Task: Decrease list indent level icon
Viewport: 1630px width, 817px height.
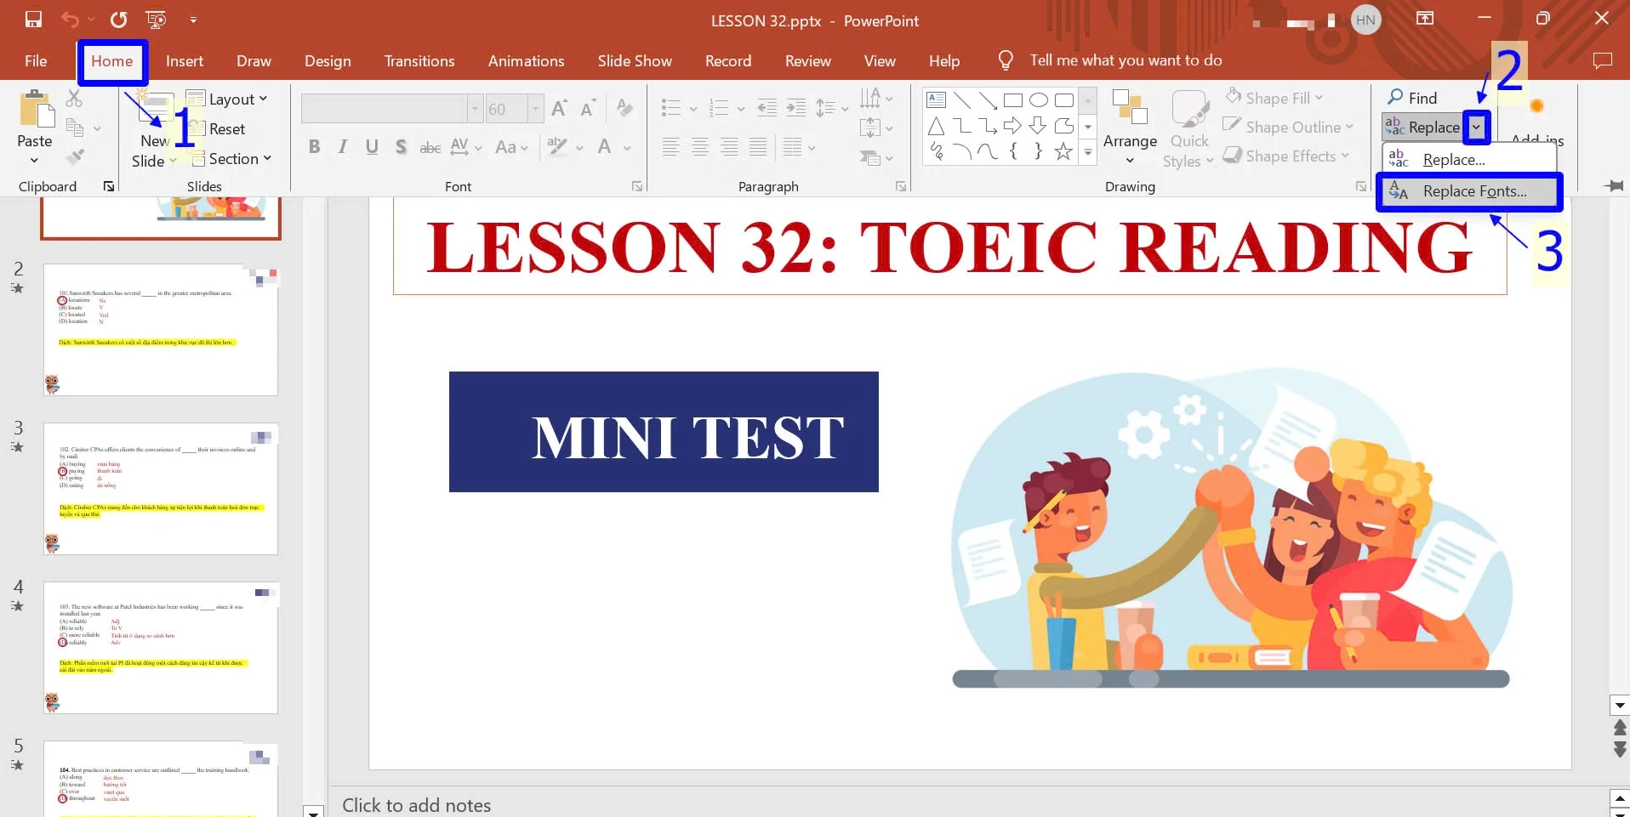Action: click(x=767, y=108)
